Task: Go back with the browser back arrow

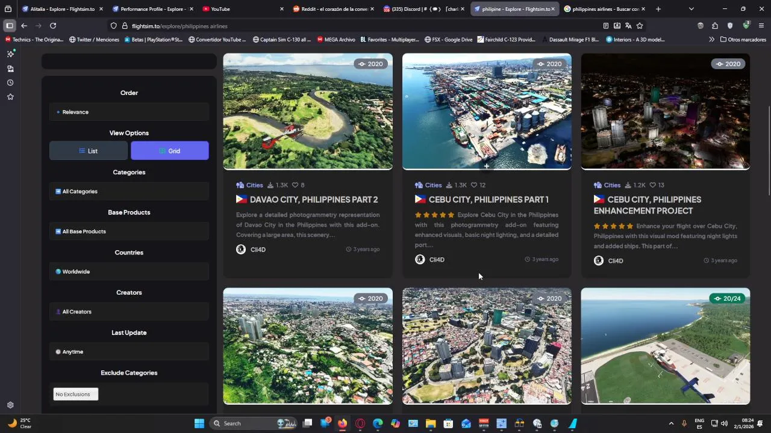Action: [x=24, y=26]
